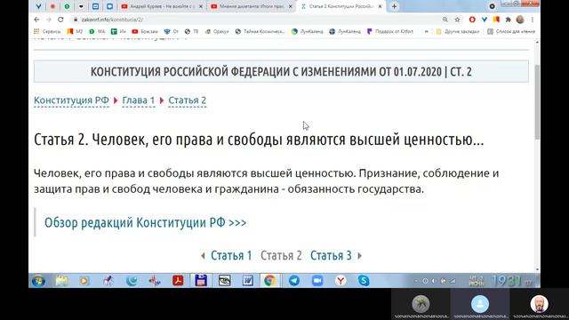
Task: Open the 'Бож.зак' bookmark
Action: (x=145, y=32)
